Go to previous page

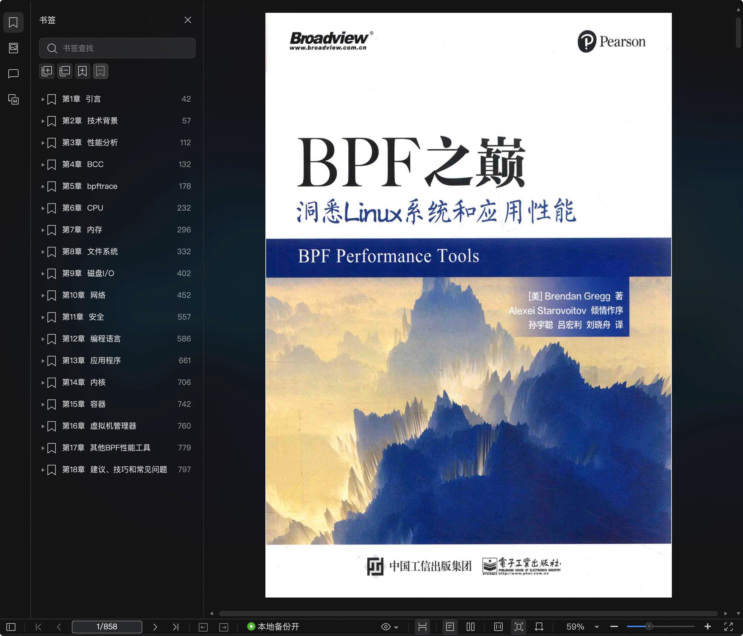[59, 627]
